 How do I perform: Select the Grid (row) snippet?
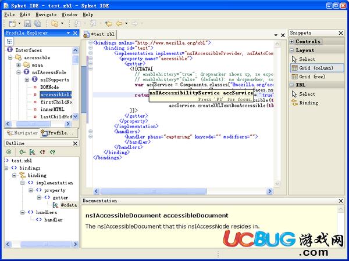coord(308,77)
